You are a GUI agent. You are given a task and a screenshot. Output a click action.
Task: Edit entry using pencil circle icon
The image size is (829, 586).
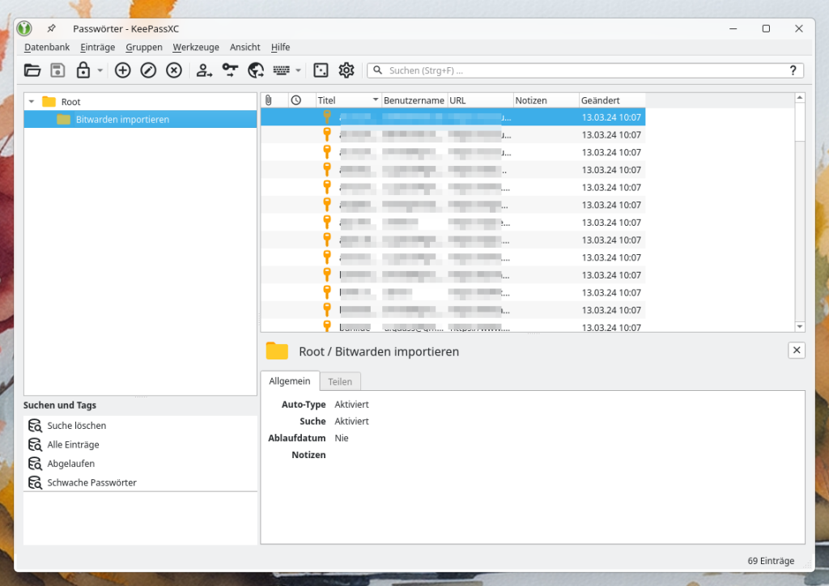(x=148, y=70)
